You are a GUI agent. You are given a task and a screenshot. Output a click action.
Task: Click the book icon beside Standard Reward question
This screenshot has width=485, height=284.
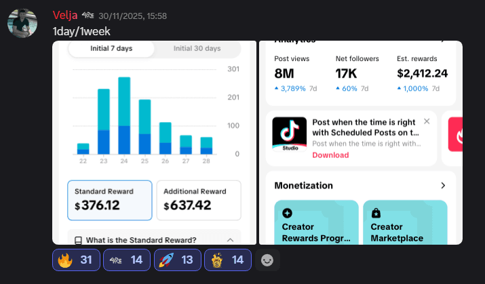78,240
